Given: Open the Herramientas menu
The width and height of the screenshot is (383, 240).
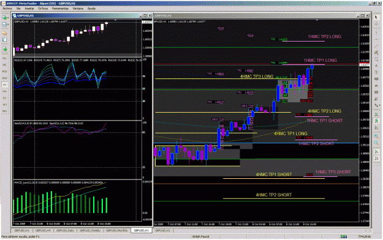Looking at the screenshot, I should [x=60, y=9].
